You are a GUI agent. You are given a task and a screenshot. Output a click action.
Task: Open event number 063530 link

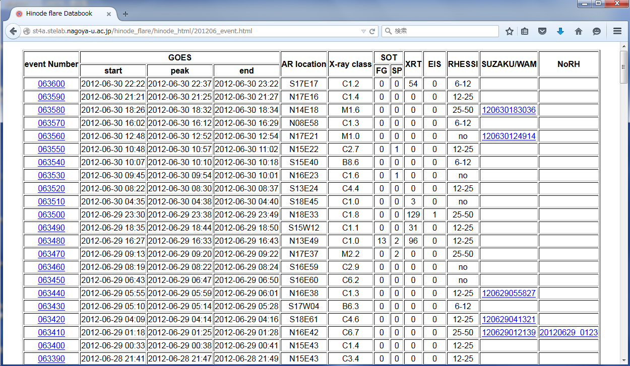tap(51, 175)
